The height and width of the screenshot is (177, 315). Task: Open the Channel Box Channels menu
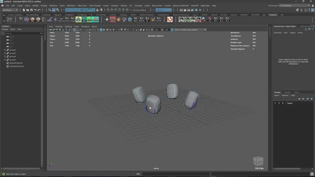tap(278, 33)
